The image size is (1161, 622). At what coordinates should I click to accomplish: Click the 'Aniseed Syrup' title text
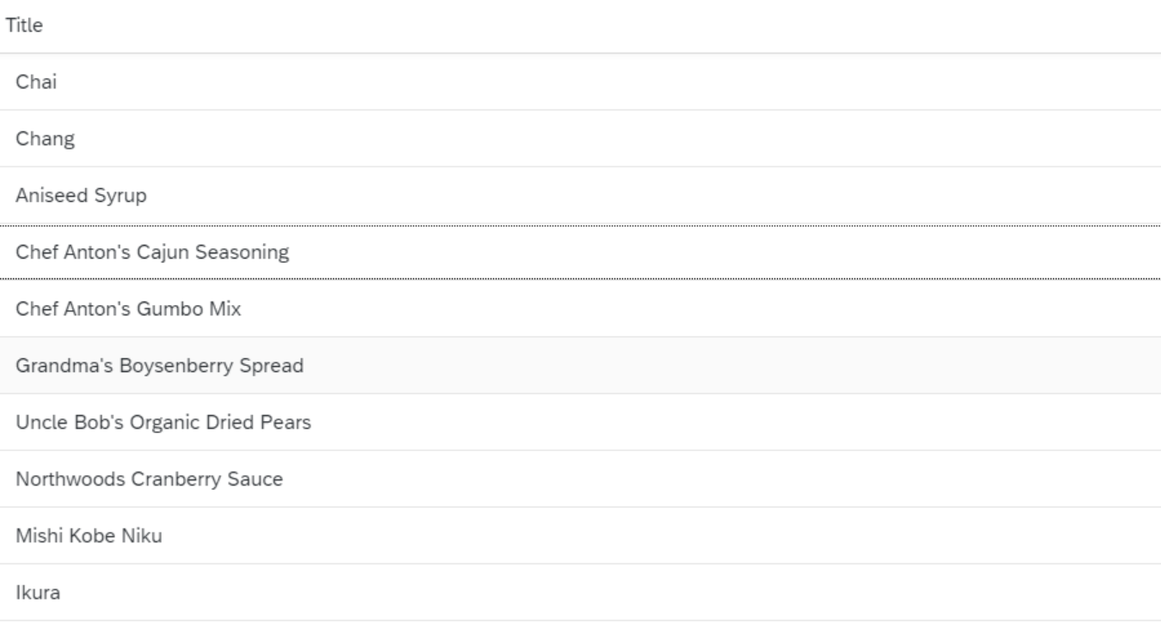pos(81,196)
